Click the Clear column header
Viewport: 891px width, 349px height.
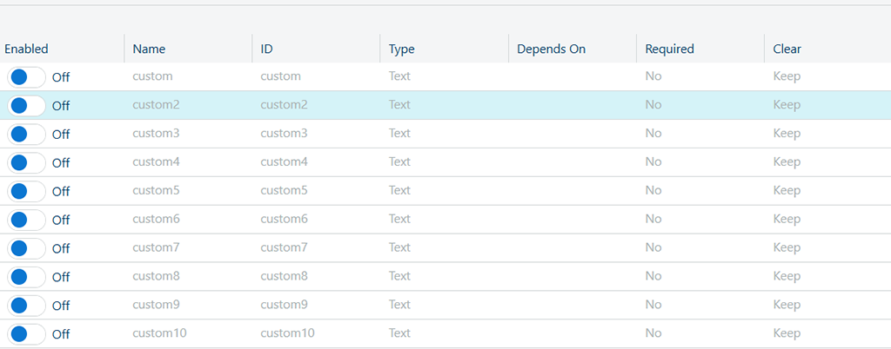pos(787,49)
